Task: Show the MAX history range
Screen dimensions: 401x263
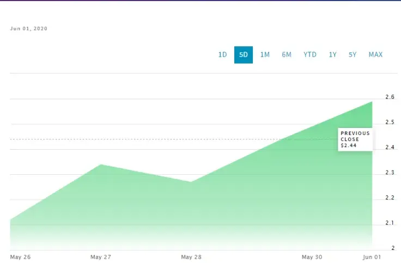Action: tap(375, 54)
